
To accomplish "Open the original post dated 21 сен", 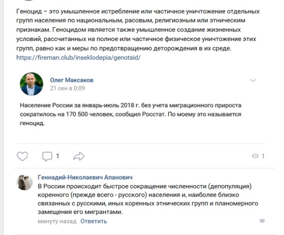I will 67,89.
